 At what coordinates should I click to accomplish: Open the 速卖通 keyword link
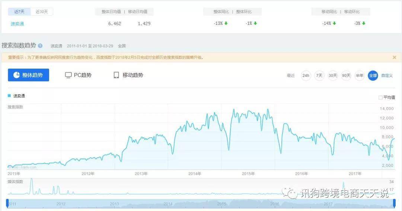[x=17, y=23]
